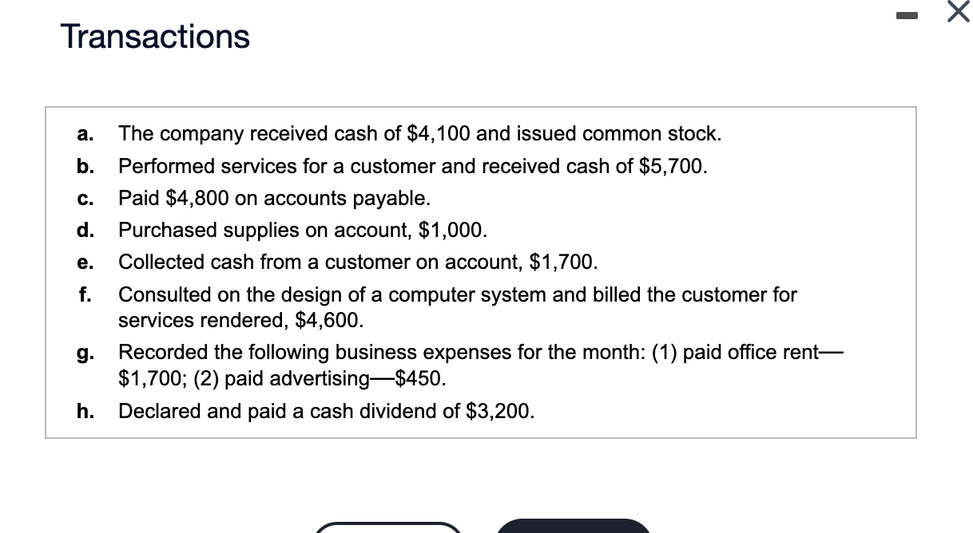Select the $4,600 amount in transaction f
The width and height of the screenshot is (973, 533).
330,320
